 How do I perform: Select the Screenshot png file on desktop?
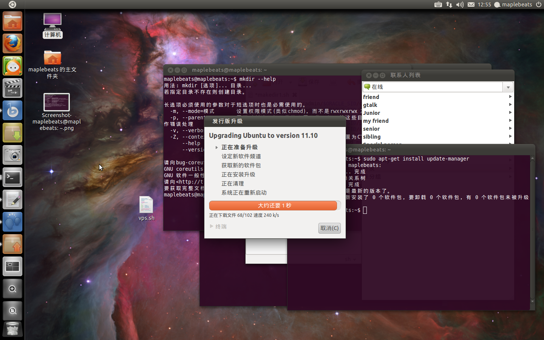pos(57,112)
